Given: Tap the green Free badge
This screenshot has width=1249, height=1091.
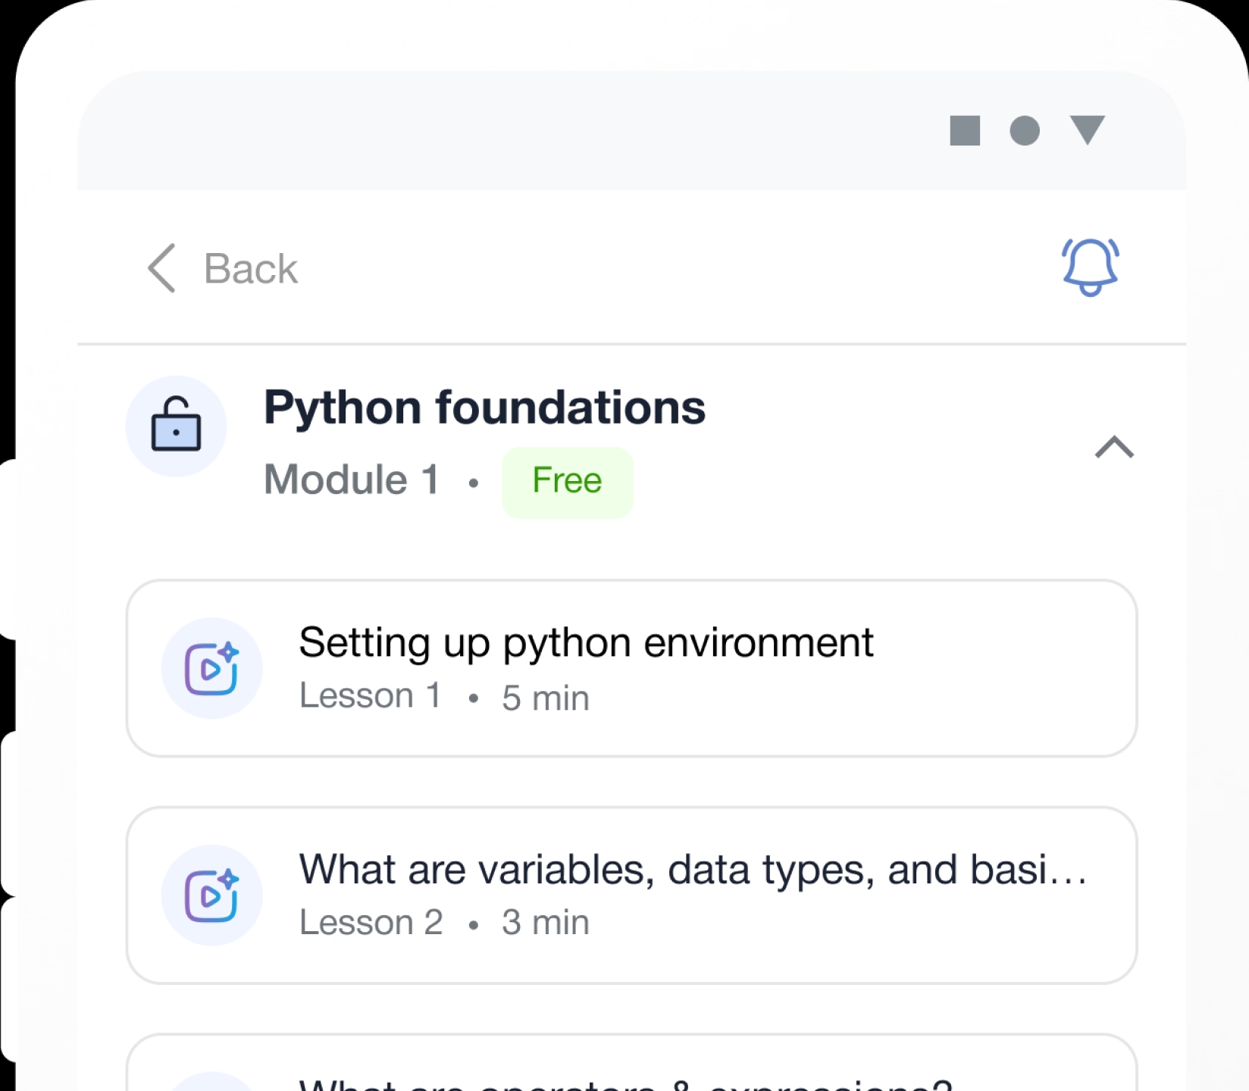Looking at the screenshot, I should click(x=567, y=481).
